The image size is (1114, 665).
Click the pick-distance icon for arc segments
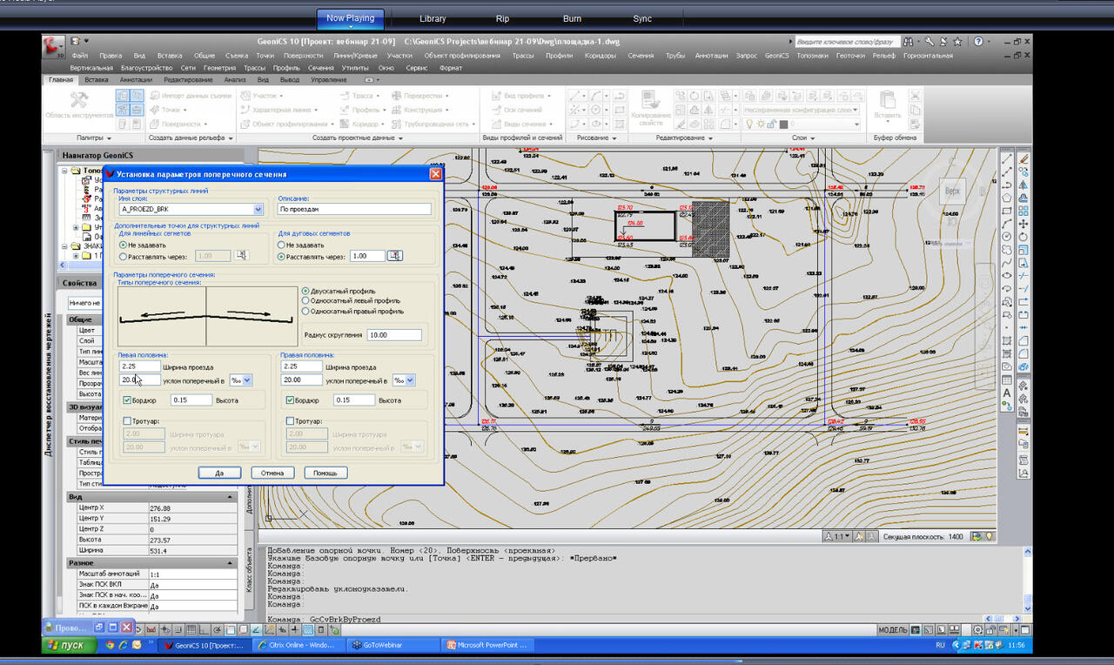394,255
